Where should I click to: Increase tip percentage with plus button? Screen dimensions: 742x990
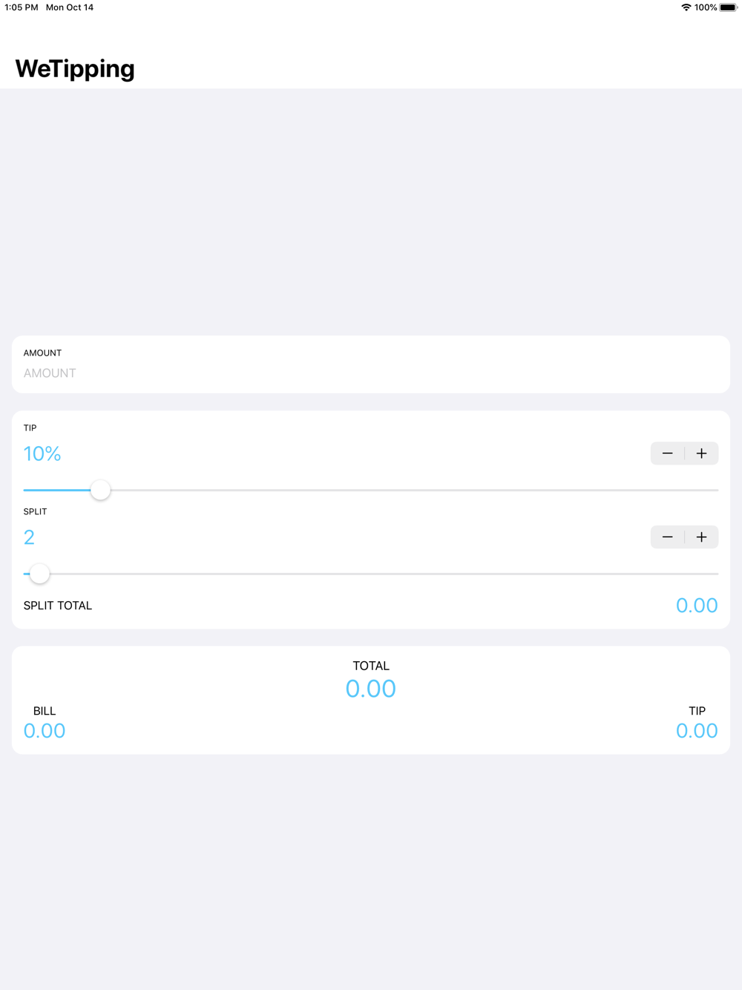point(702,453)
